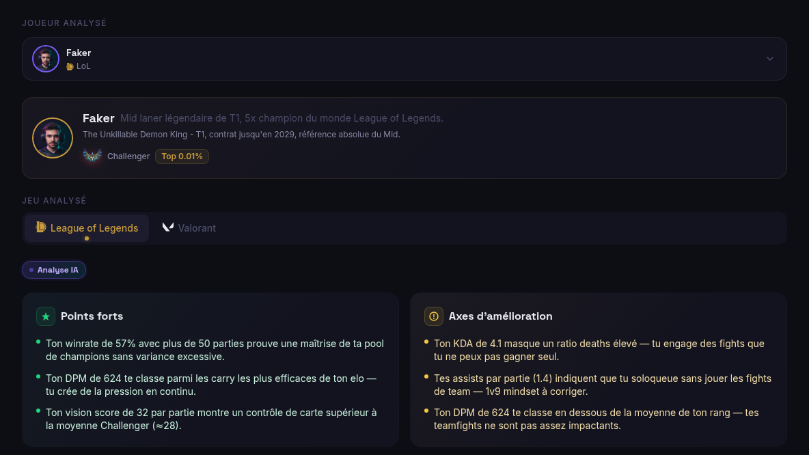
Task: Click the Points forts heading
Action: coord(92,316)
